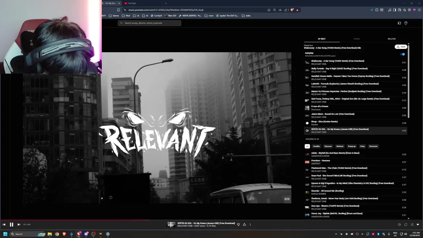The width and height of the screenshot is (423, 238).
Task: Click the song progress bar
Action: pyautogui.click(x=211, y=220)
